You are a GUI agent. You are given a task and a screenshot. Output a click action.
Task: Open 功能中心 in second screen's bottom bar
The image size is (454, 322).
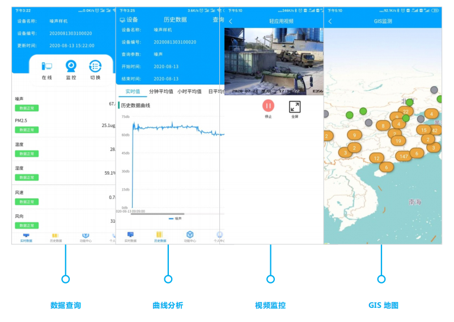coord(190,236)
